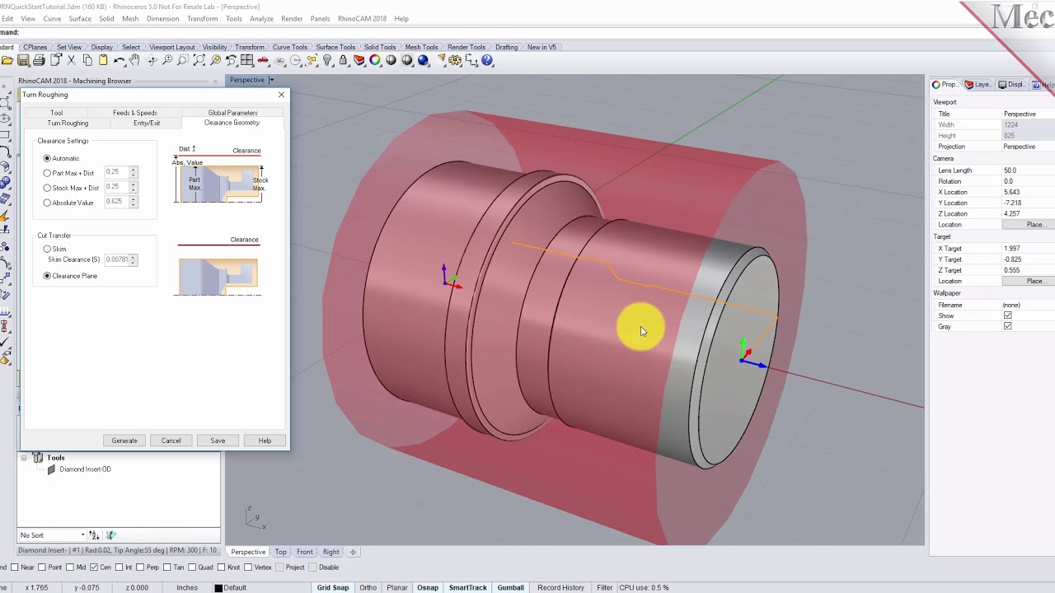This screenshot has width=1055, height=593.
Task: Toggle Grid Snap in status bar
Action: tap(333, 587)
